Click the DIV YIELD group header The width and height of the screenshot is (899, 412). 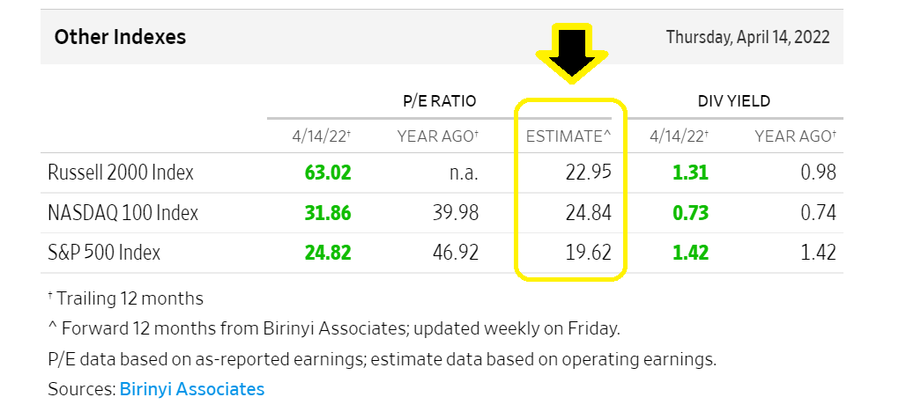tap(733, 101)
